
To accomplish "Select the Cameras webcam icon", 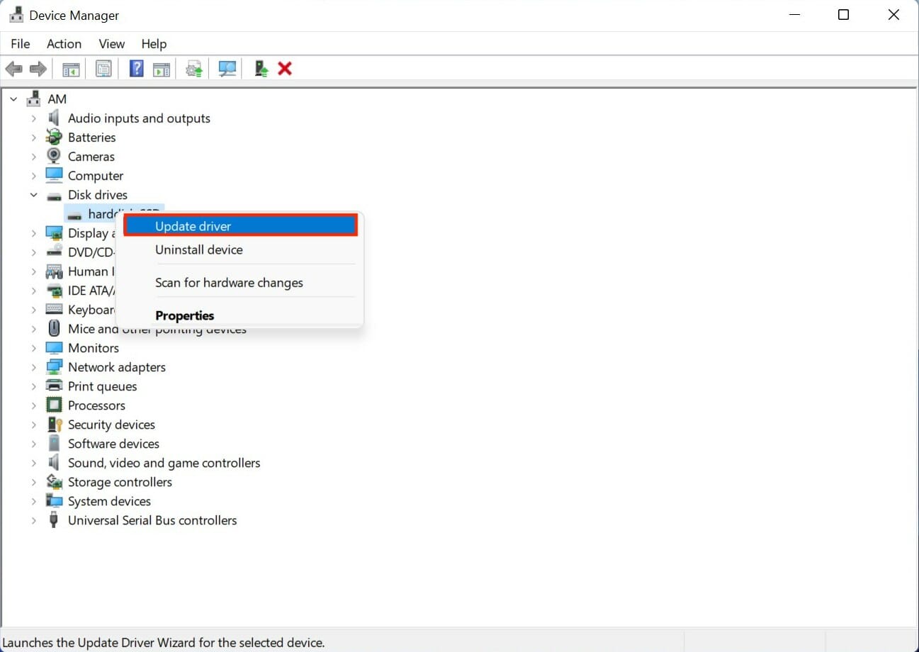I will [x=54, y=157].
